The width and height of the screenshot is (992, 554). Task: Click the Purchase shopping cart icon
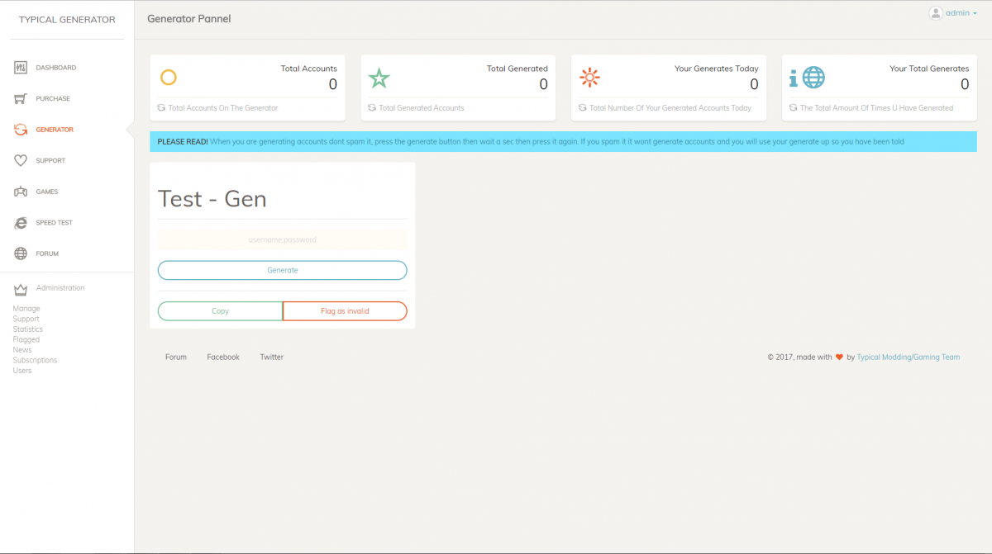(x=21, y=99)
